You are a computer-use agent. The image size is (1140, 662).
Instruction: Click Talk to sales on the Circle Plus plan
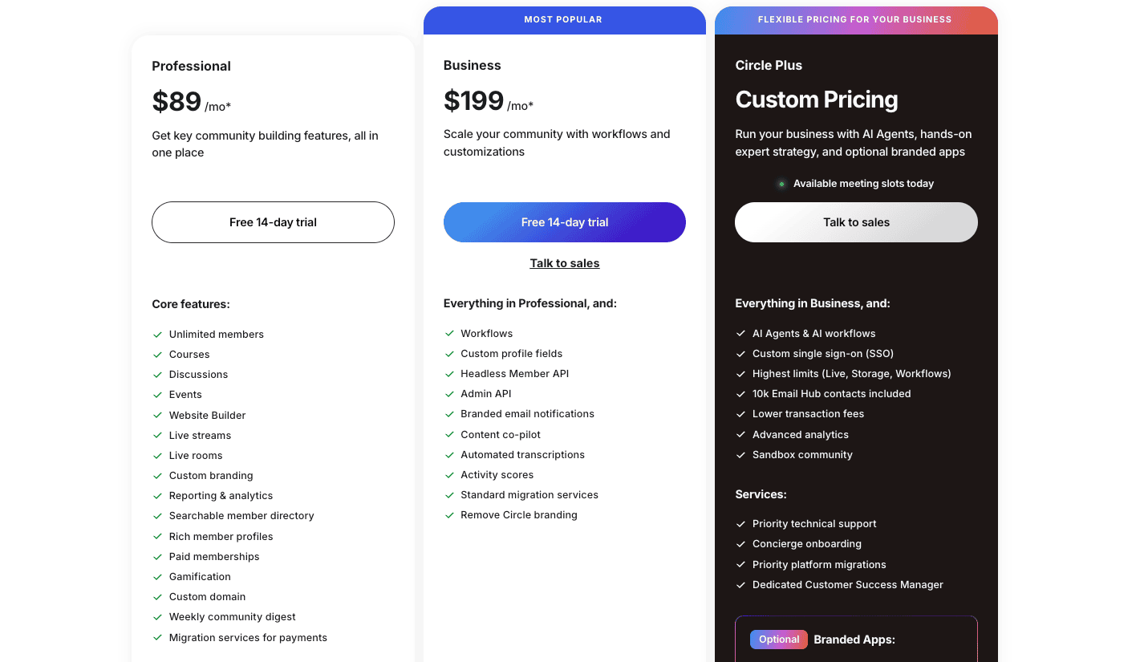(x=856, y=222)
